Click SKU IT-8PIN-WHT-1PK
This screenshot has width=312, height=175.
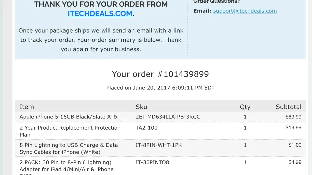coord(158,145)
